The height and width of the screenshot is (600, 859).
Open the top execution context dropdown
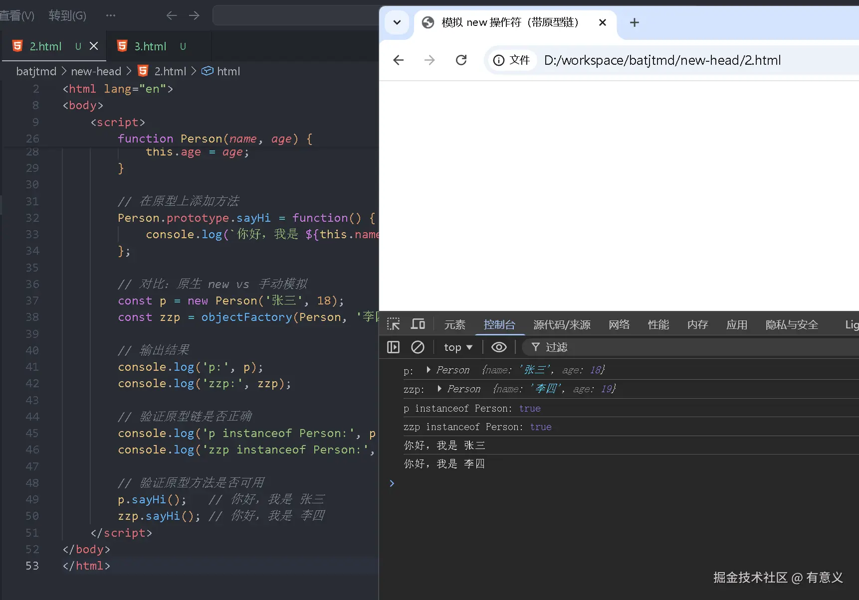click(x=458, y=347)
